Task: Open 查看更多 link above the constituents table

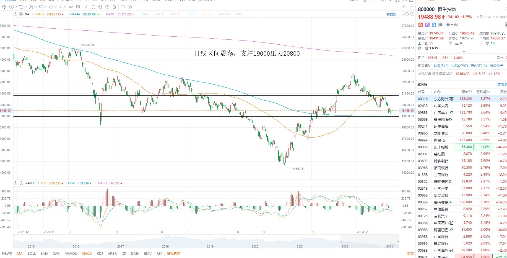Action: [502, 85]
